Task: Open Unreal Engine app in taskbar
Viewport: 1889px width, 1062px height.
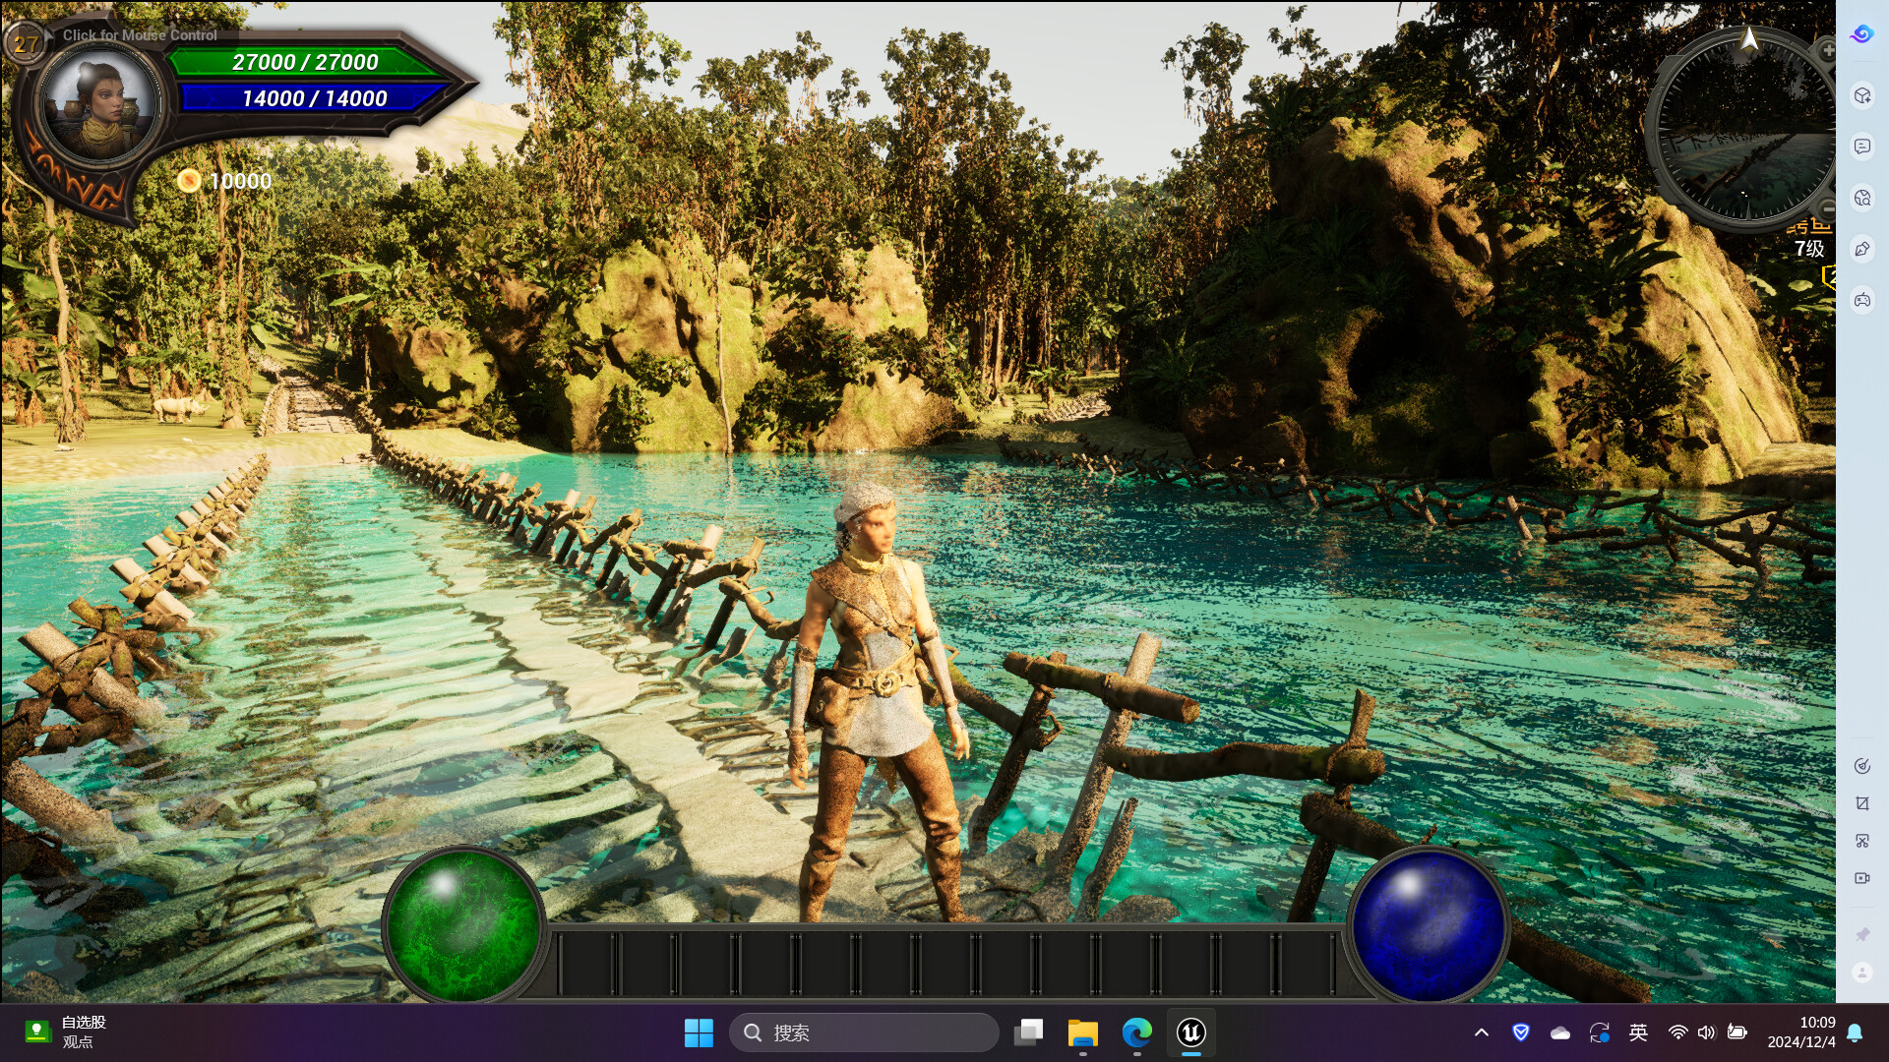Action: (x=1190, y=1032)
